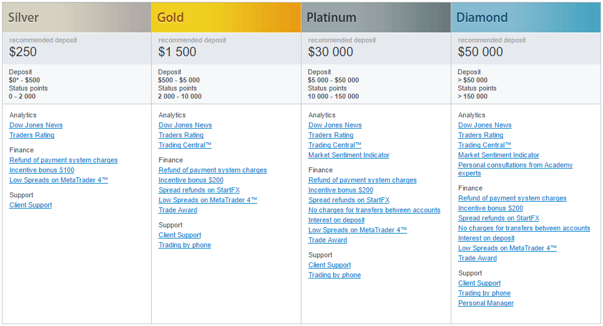This screenshot has width=603, height=326.
Task: Click Silver's Refund of payment system charges
Action: [64, 160]
